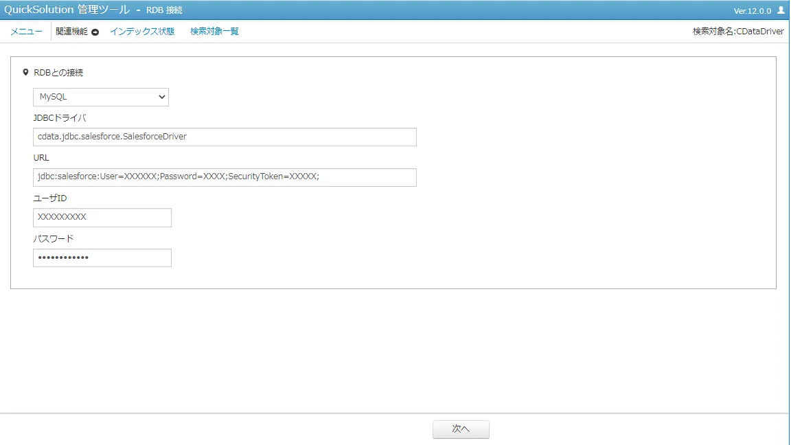Expand the 関連機能 menu
Viewport: 791px width, 445px height.
(72, 32)
